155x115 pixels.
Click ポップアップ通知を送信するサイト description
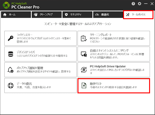point(44,71)
